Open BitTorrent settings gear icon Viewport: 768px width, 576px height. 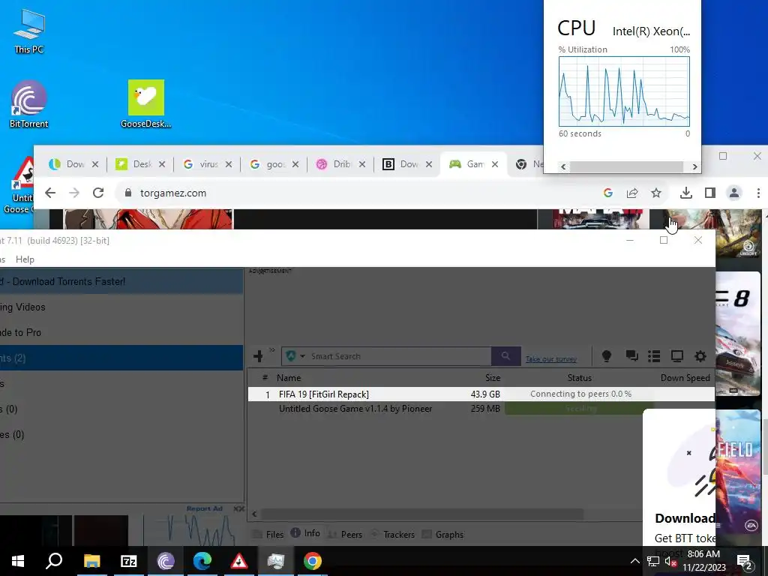click(x=700, y=356)
